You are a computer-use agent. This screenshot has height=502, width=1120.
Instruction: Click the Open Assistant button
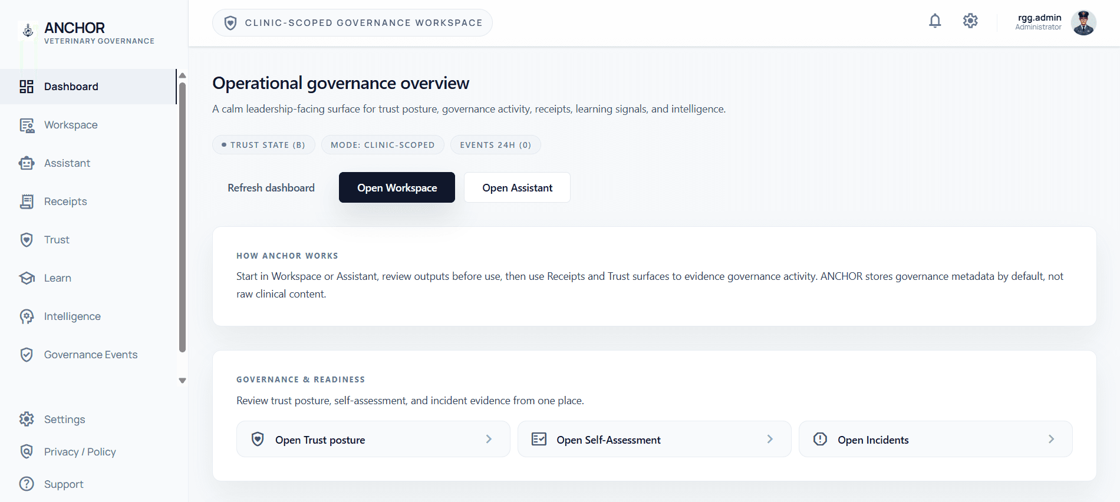pyautogui.click(x=517, y=187)
